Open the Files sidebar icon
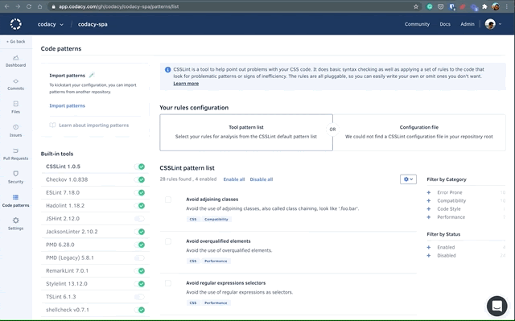 [x=15, y=104]
